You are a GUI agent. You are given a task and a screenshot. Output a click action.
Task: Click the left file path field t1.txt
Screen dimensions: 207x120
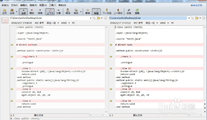tap(50, 18)
